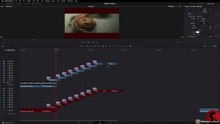Toggle the dual viewer mode icon

point(179,7)
